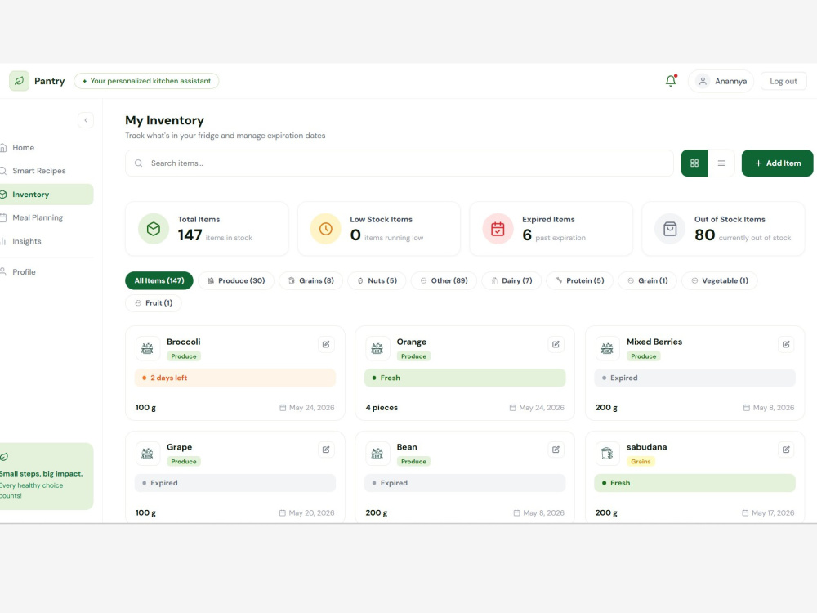The height and width of the screenshot is (613, 817).
Task: Click the Search items input field
Action: pos(400,163)
